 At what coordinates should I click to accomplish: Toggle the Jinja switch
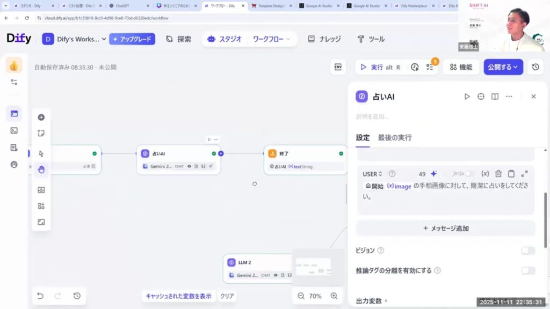pos(469,174)
